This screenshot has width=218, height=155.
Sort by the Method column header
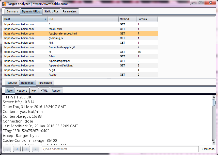(x=127, y=19)
